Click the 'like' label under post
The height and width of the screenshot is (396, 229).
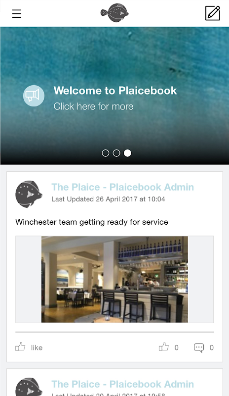[x=37, y=348]
